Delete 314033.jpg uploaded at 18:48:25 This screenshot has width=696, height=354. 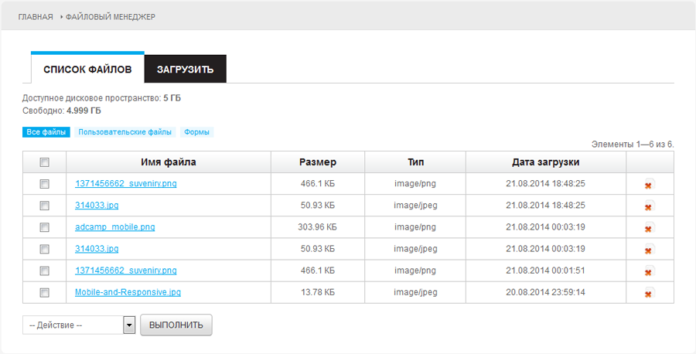649,206
